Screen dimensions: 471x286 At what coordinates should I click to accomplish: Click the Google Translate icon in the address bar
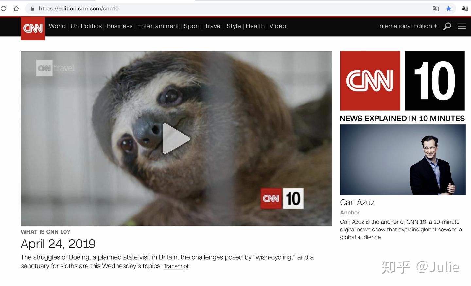click(x=436, y=8)
